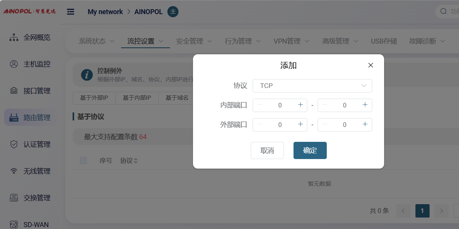Click the 外部端口 start port input field
The height and width of the screenshot is (229, 459).
tap(280, 125)
